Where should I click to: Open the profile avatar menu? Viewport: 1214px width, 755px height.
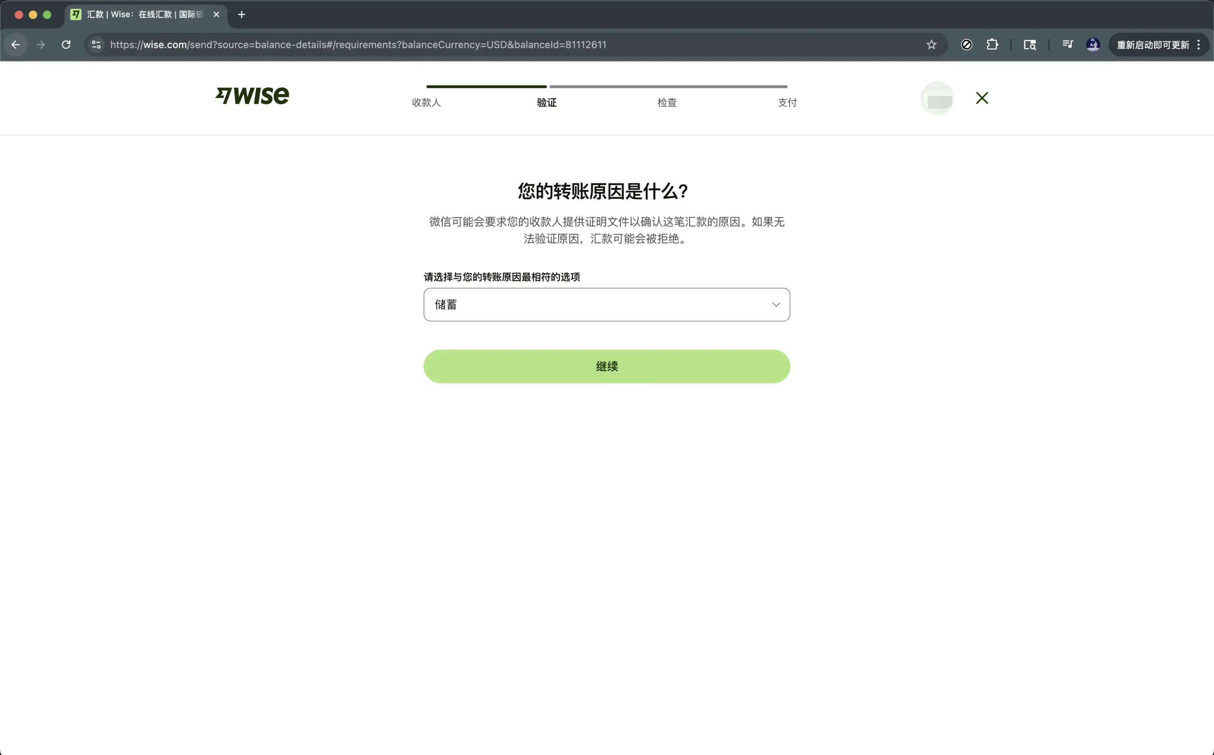937,98
